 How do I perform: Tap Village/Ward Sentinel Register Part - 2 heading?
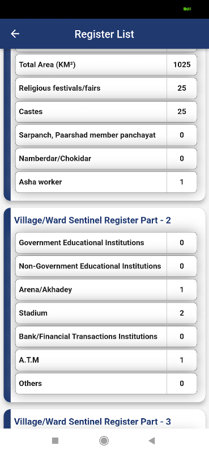coord(92,220)
